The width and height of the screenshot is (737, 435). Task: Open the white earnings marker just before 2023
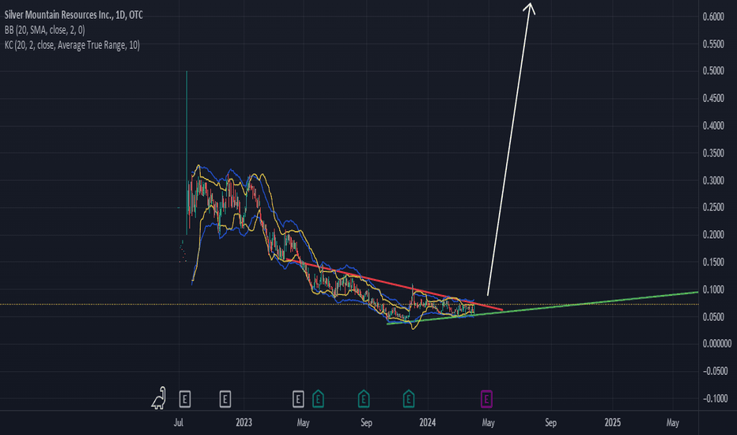tap(225, 399)
